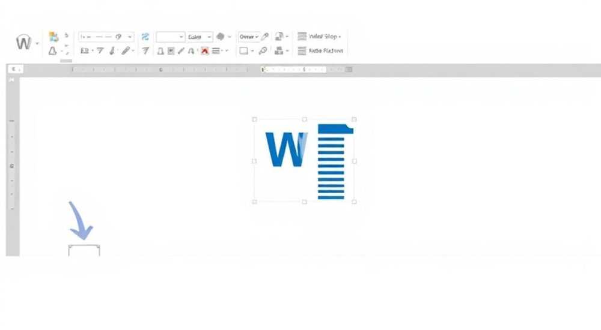
Task: Click the small empty box below blue arrow
Action: click(84, 250)
